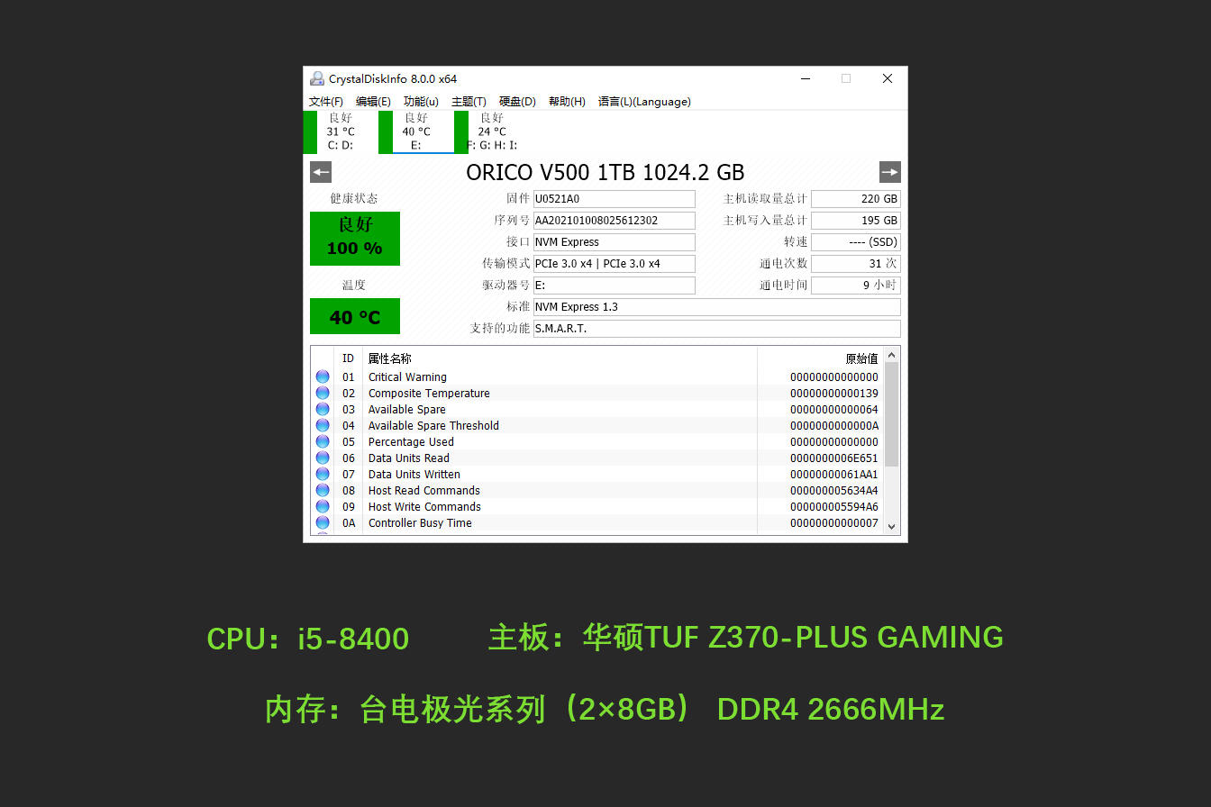Click the CrystalDiskInfo app icon in title bar
This screenshot has width=1211, height=807.
317,78
